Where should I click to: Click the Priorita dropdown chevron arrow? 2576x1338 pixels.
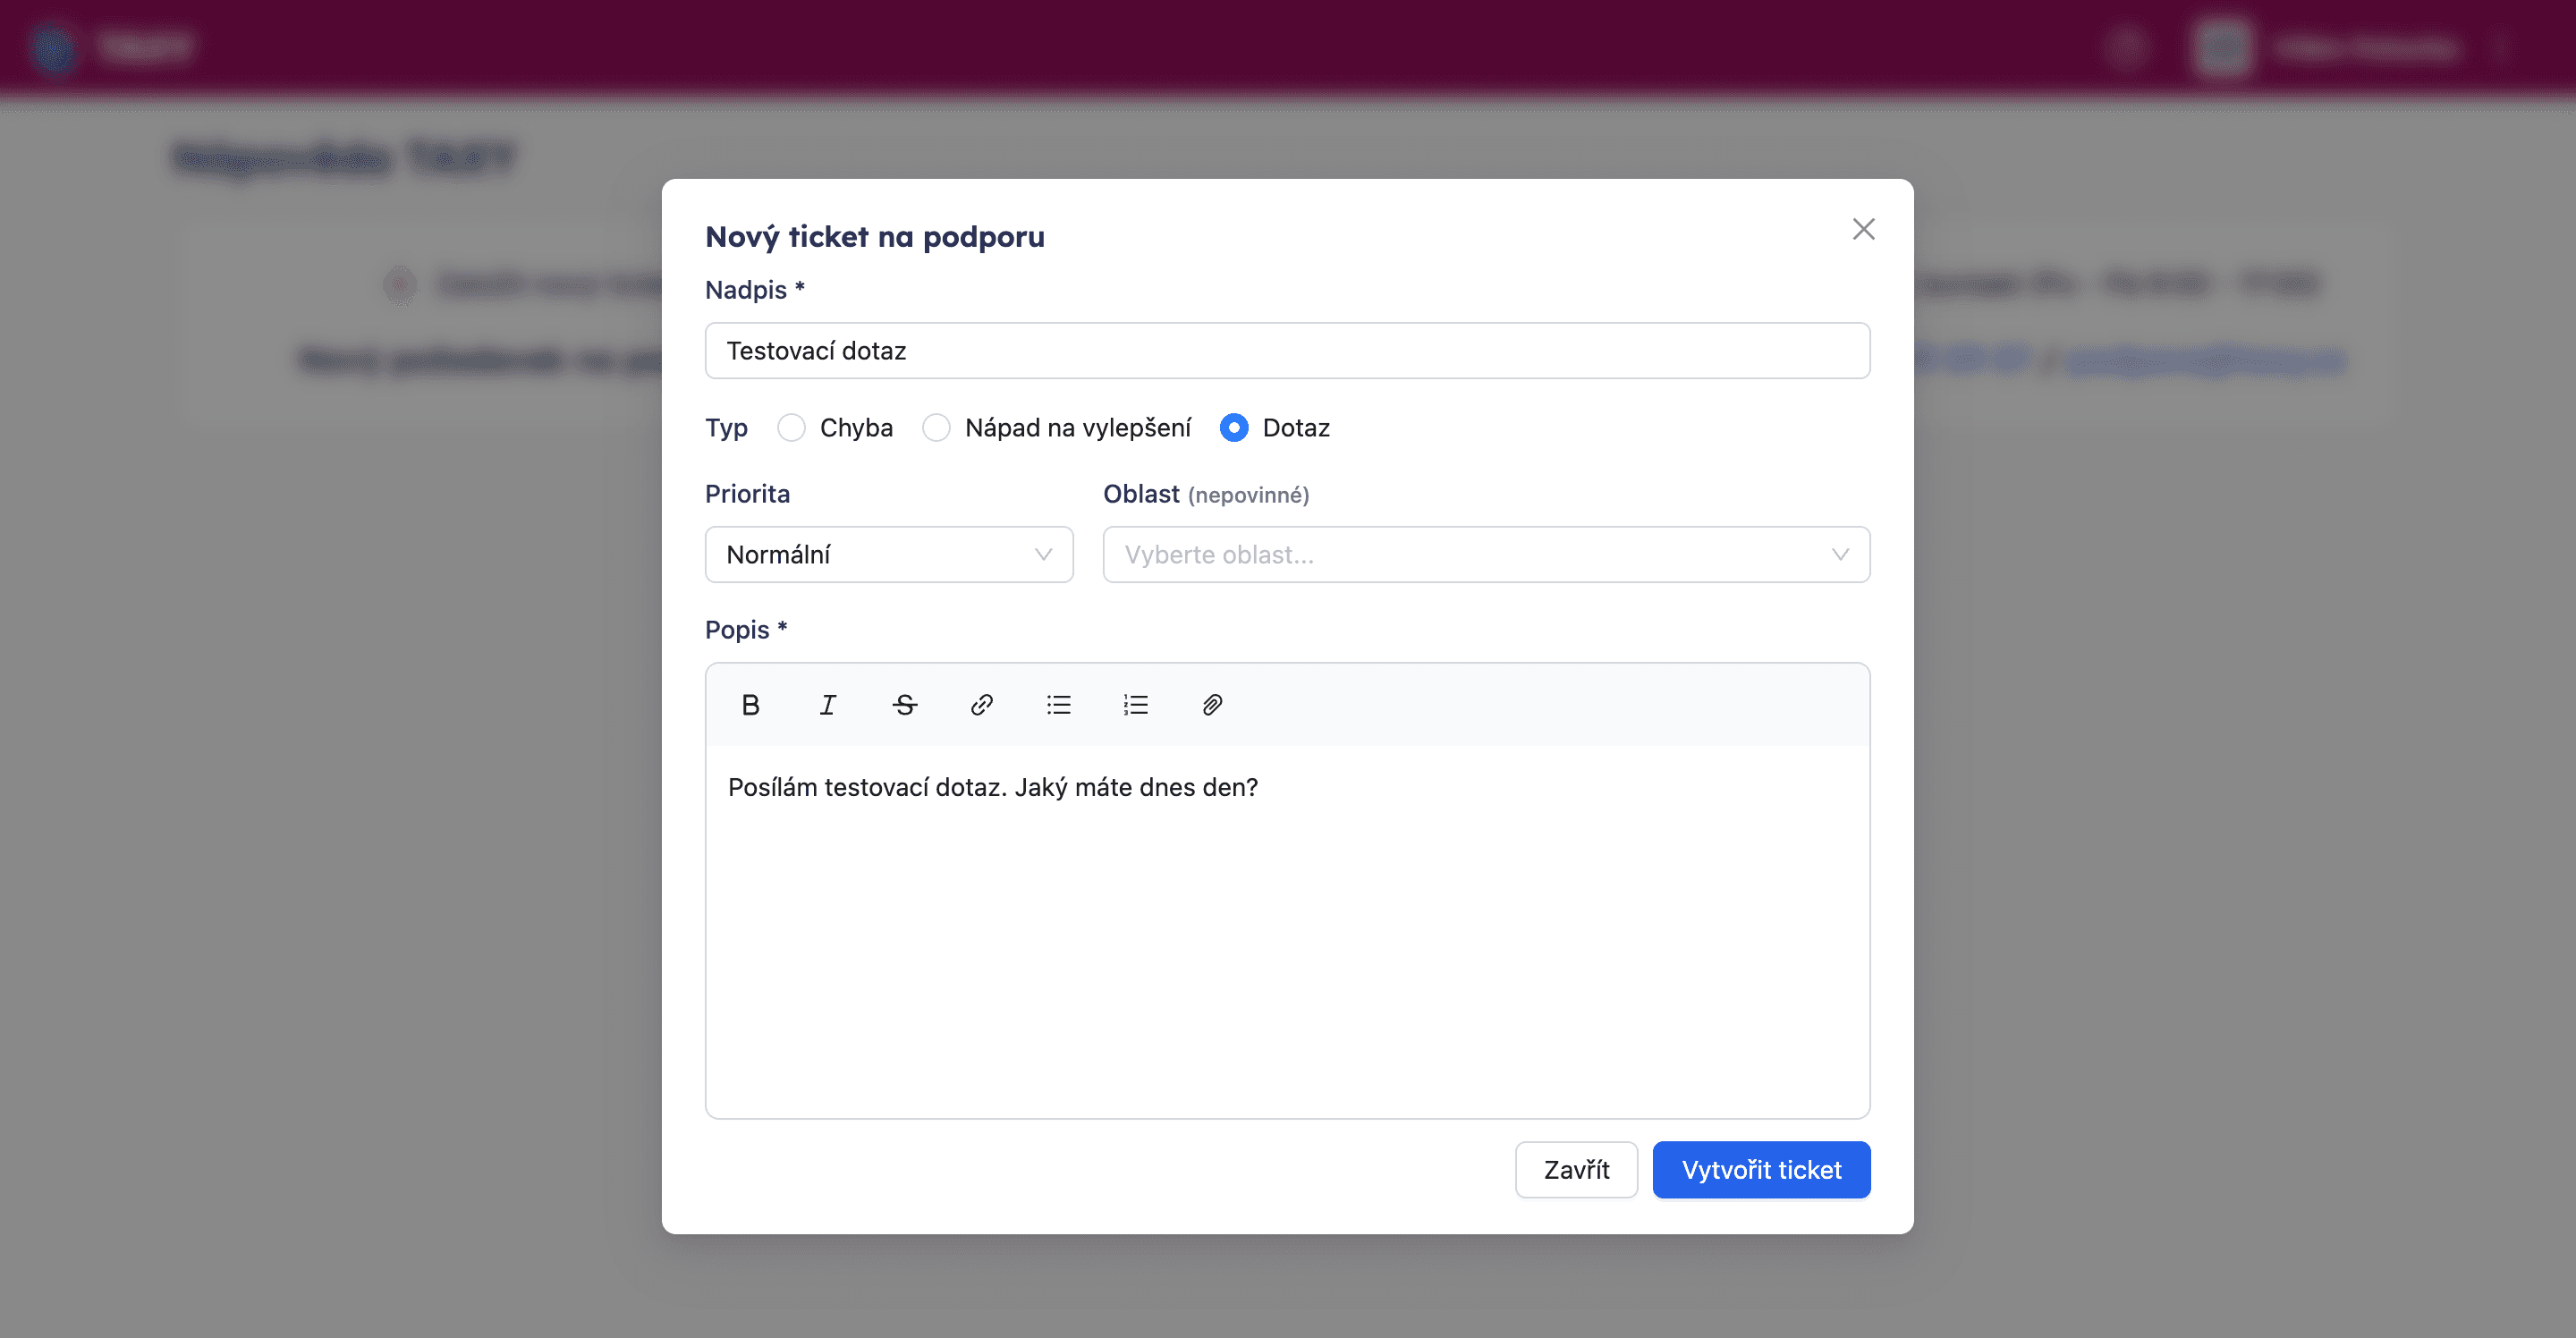point(1043,555)
